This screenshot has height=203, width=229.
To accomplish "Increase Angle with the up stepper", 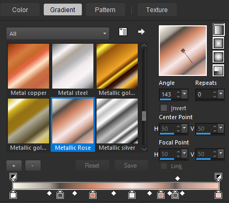I will (178, 92).
